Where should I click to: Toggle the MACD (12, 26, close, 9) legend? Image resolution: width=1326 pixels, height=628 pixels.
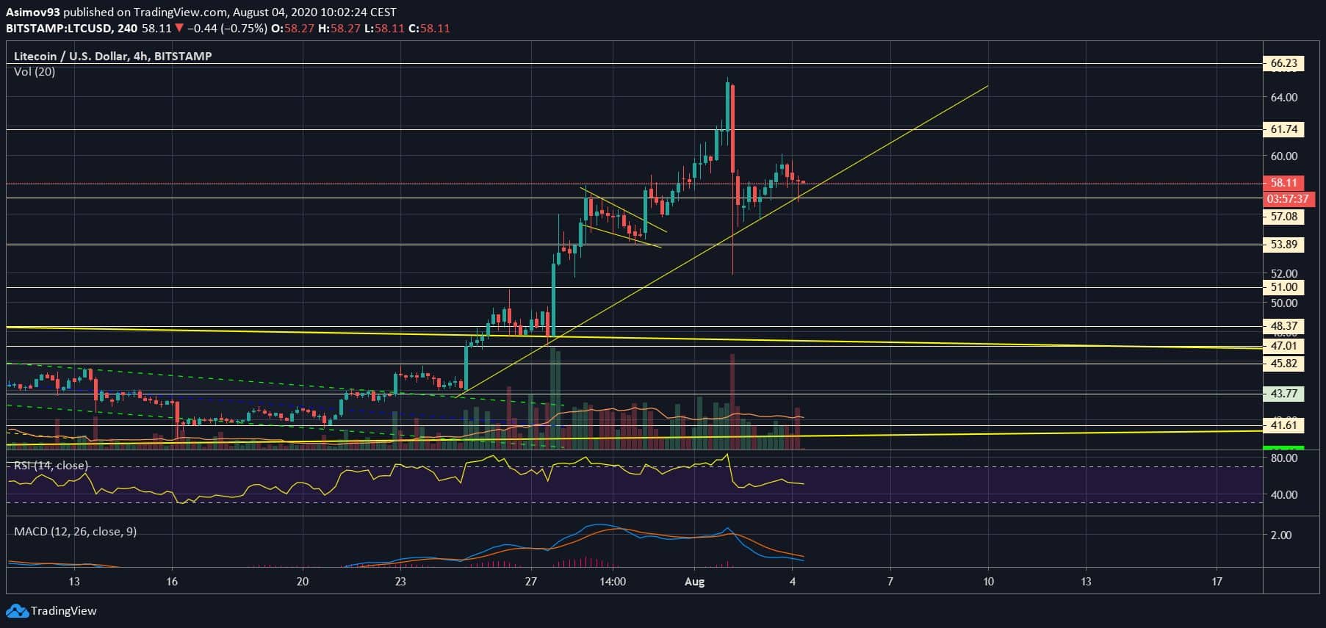click(x=75, y=531)
